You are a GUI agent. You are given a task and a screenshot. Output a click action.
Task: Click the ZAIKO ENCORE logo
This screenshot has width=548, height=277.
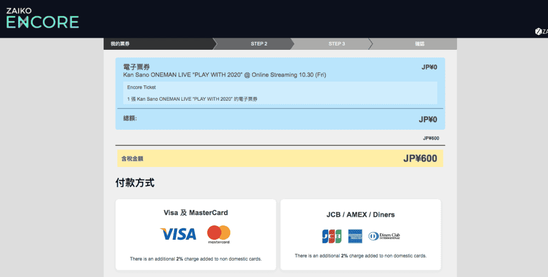pos(42,18)
